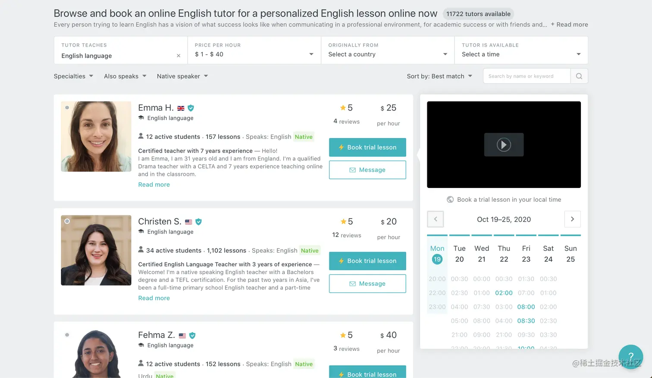Send a message to Emma H.

[x=367, y=170]
